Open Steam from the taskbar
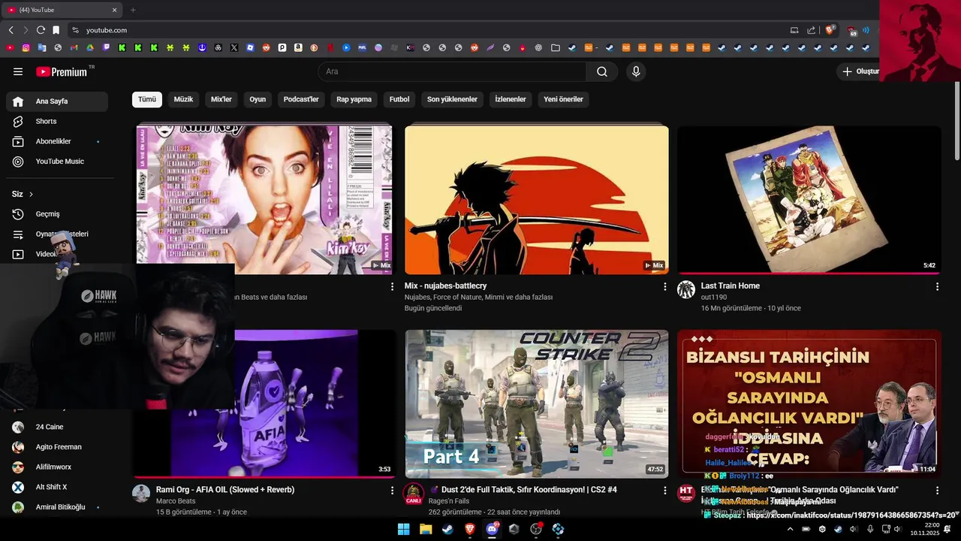 click(447, 529)
